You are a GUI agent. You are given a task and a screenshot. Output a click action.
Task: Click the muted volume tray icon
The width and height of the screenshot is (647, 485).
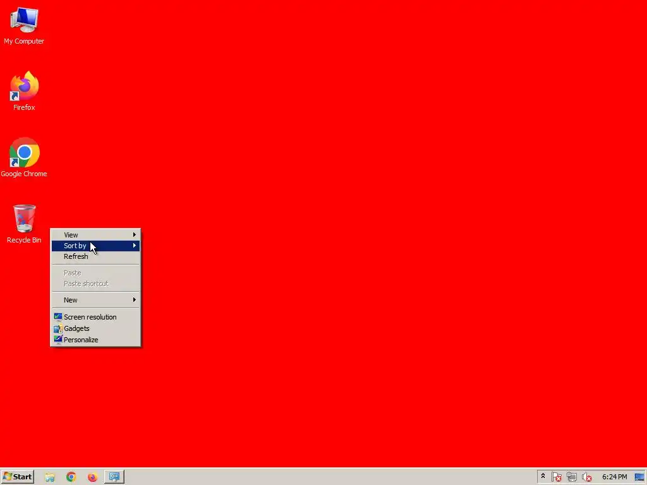point(586,477)
